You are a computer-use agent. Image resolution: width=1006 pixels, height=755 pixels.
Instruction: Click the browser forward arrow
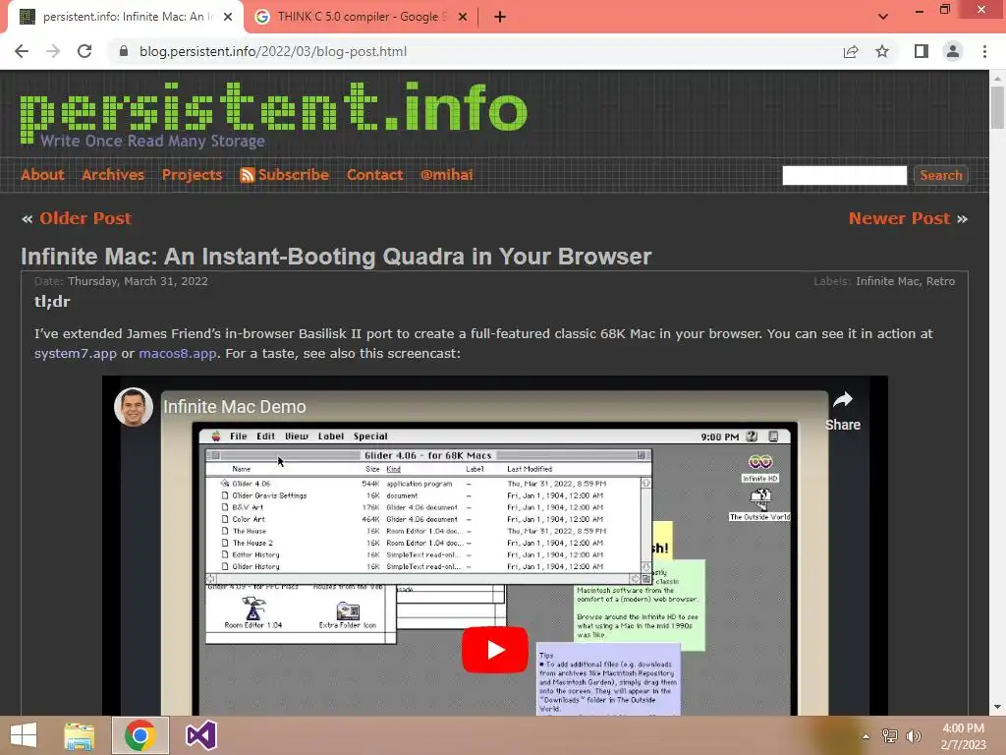pyautogui.click(x=53, y=51)
